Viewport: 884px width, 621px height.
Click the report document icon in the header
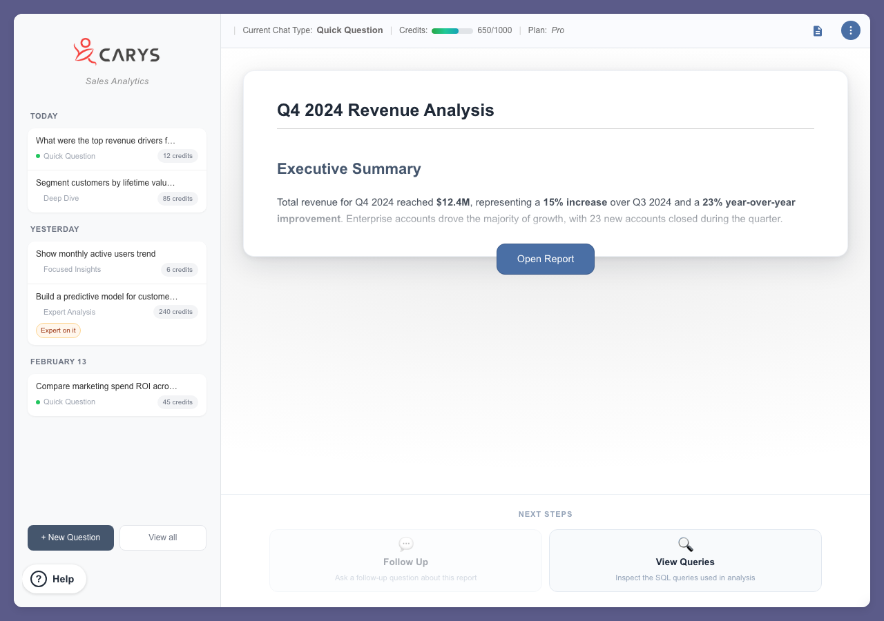point(817,30)
